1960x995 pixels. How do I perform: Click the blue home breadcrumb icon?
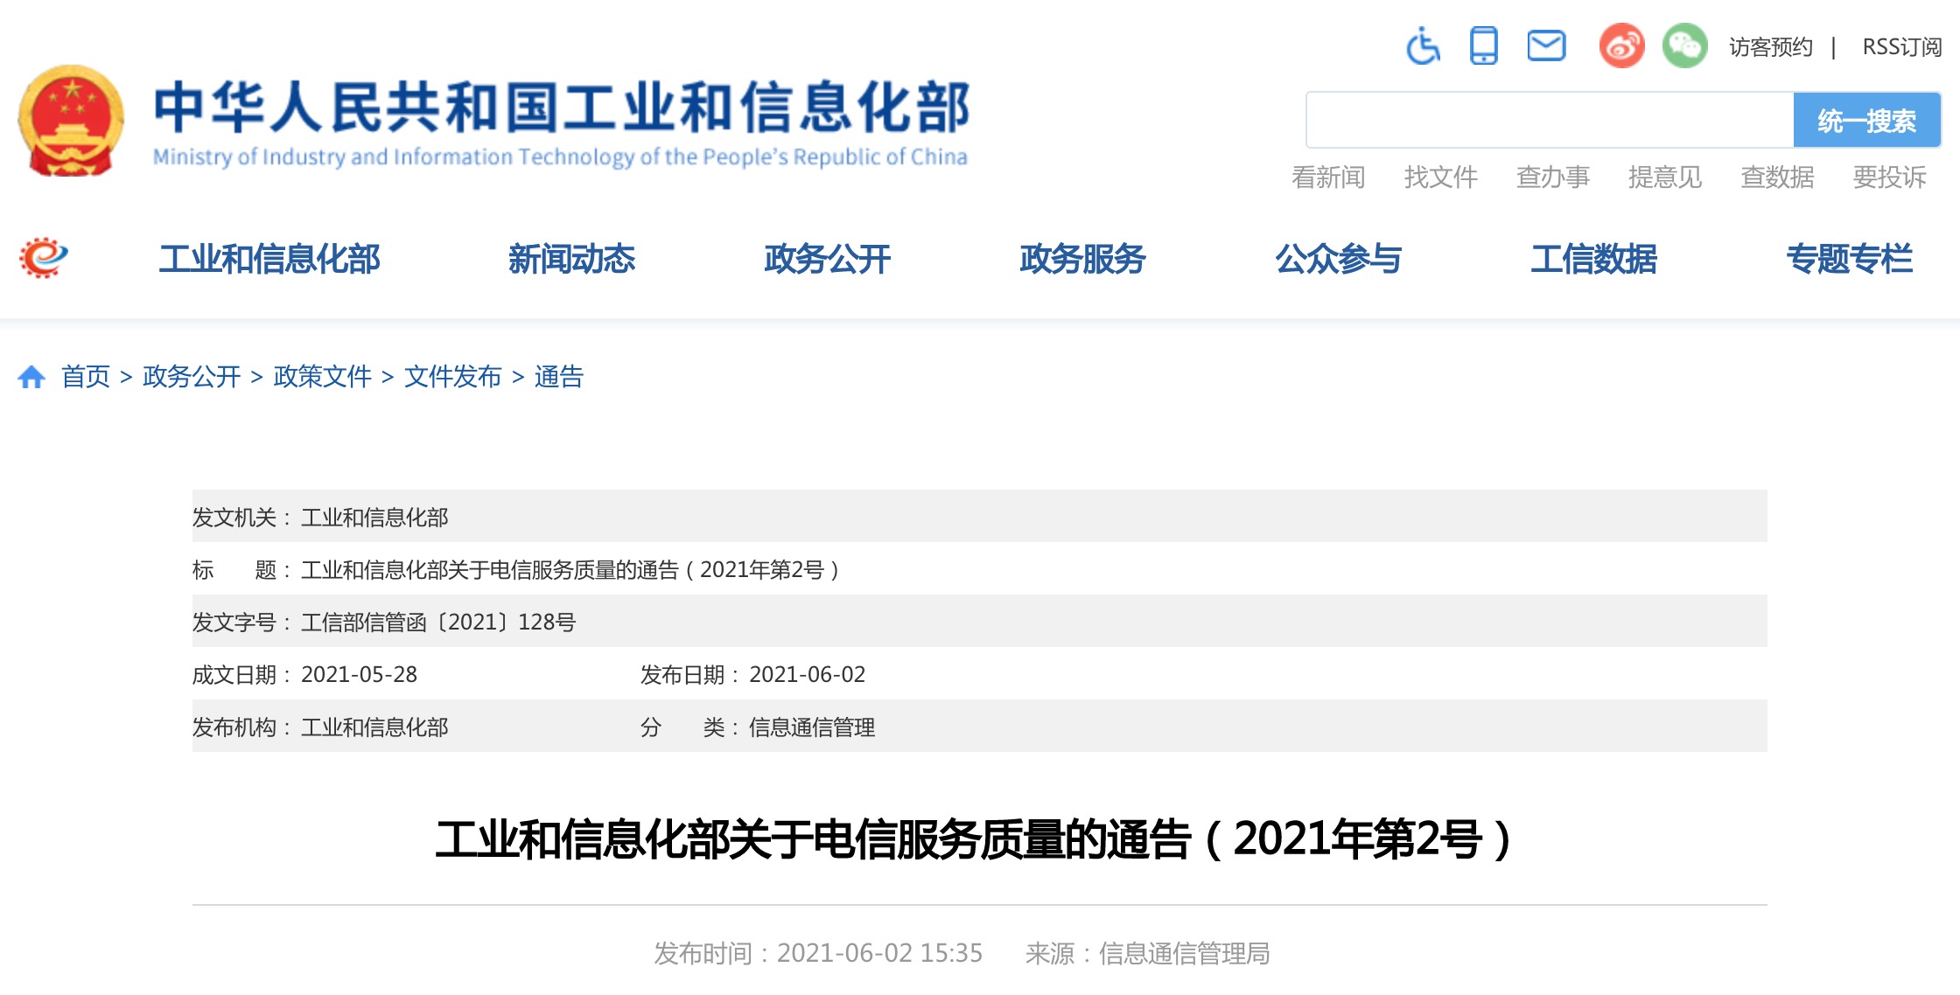click(x=31, y=377)
